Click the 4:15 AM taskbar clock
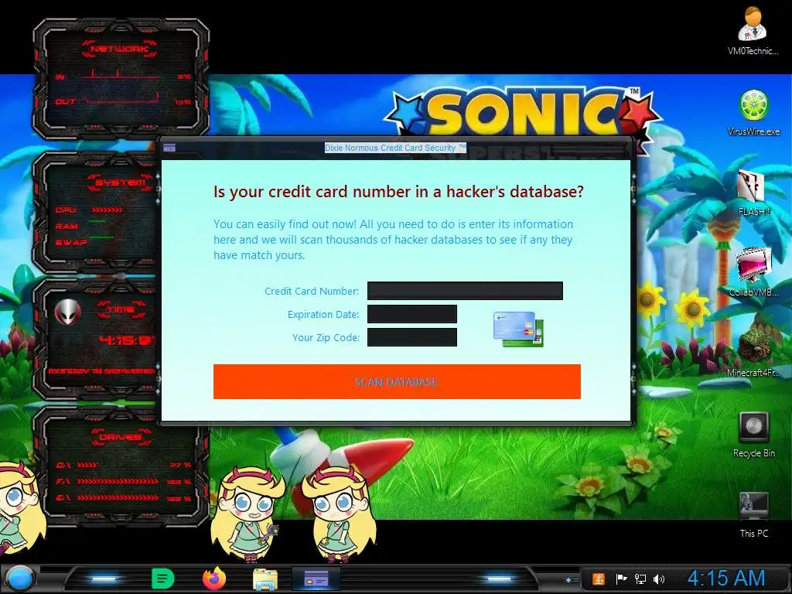Image resolution: width=792 pixels, height=594 pixels. pos(726,579)
